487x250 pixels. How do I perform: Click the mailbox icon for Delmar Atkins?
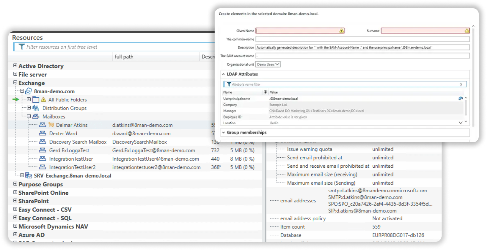pyautogui.click(x=42, y=125)
